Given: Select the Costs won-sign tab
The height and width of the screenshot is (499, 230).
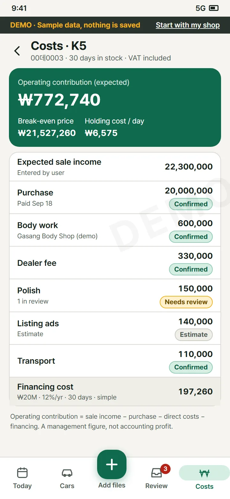Looking at the screenshot, I should pos(204,478).
